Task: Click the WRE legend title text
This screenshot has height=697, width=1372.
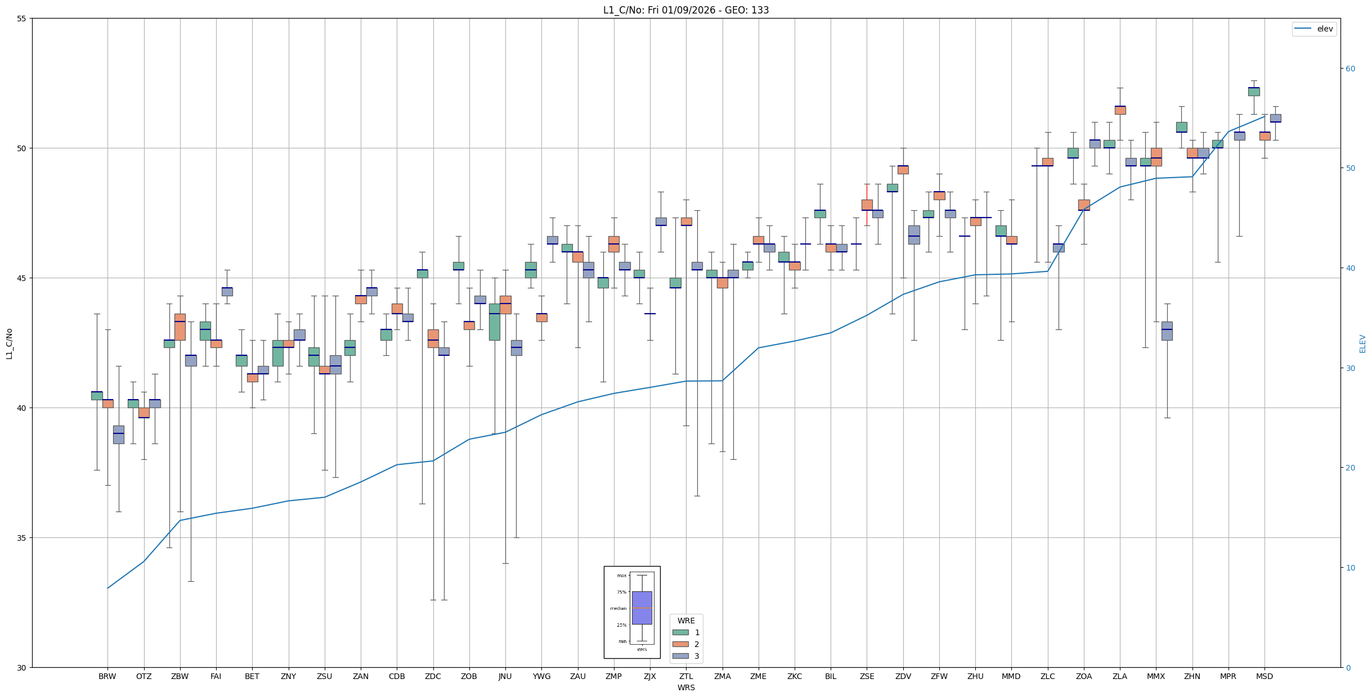Action: tap(685, 621)
